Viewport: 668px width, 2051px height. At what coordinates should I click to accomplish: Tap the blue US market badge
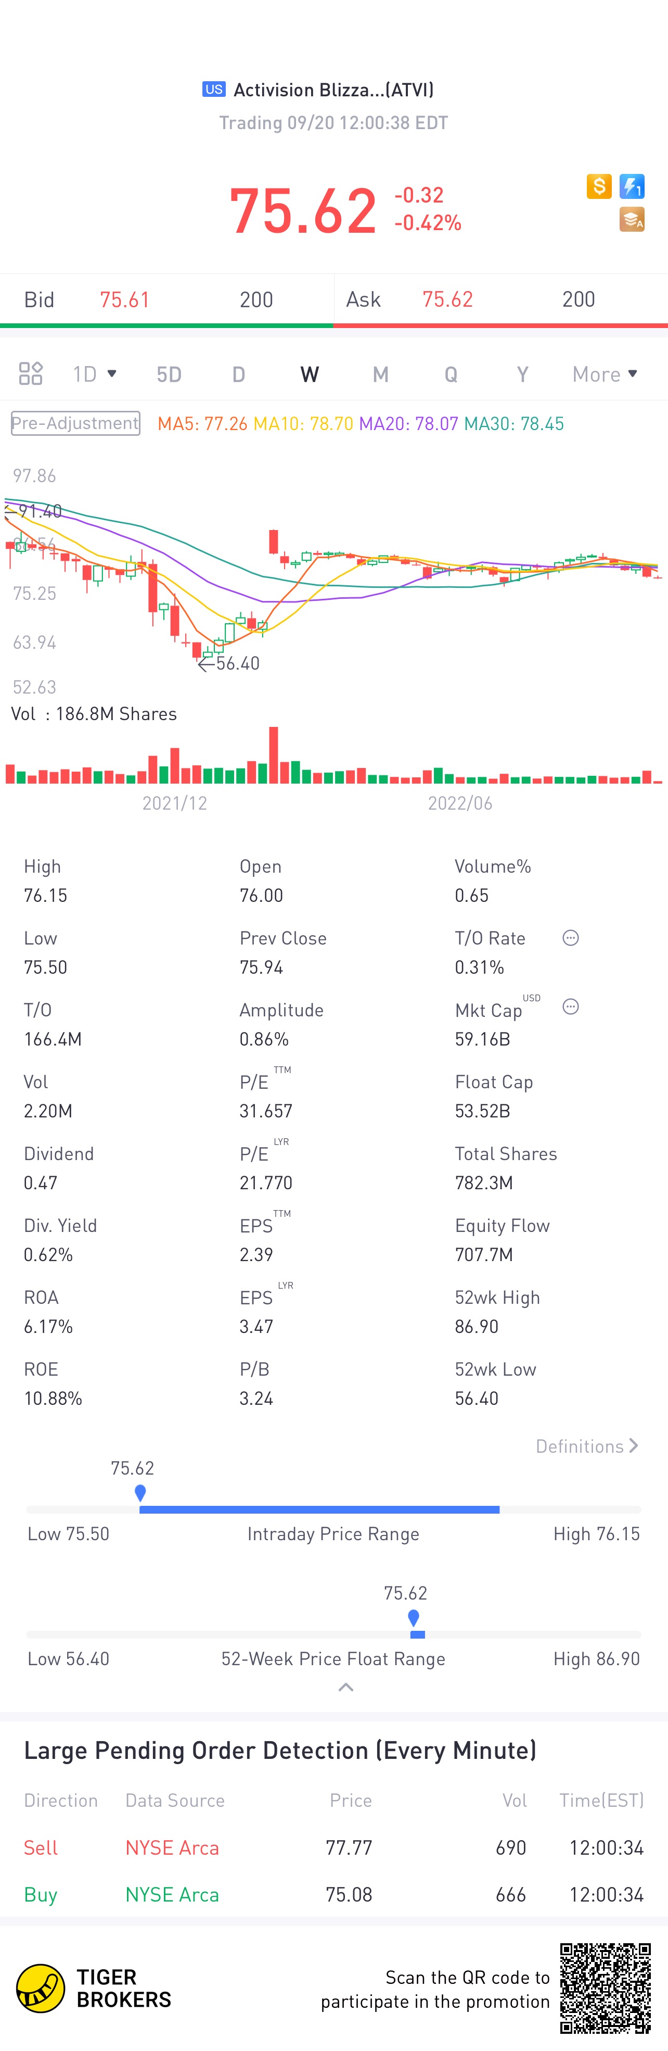[x=213, y=89]
